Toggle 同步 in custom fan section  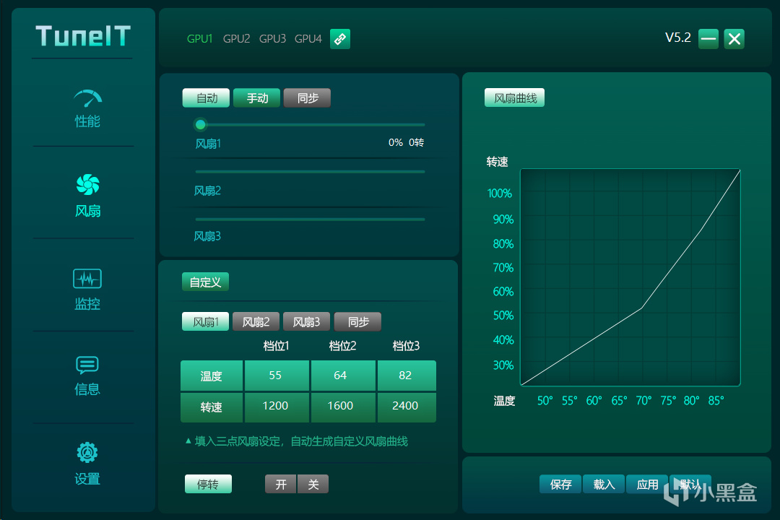(x=358, y=322)
